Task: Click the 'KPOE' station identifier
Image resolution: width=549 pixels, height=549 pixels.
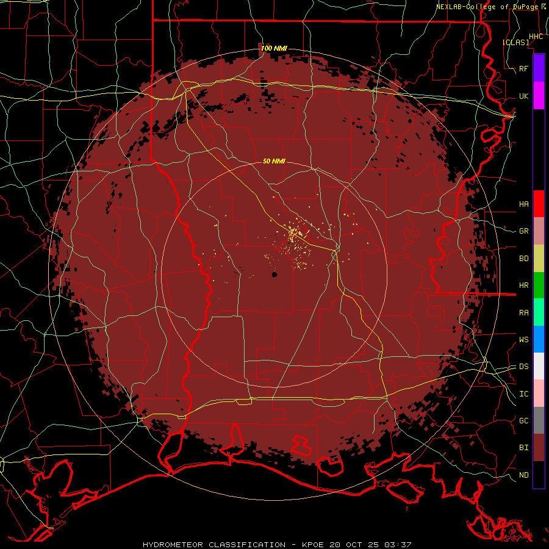Action: (x=314, y=545)
